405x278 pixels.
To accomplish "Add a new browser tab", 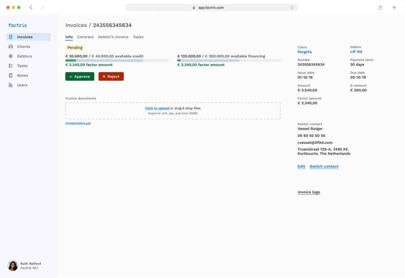I will coord(394,8).
